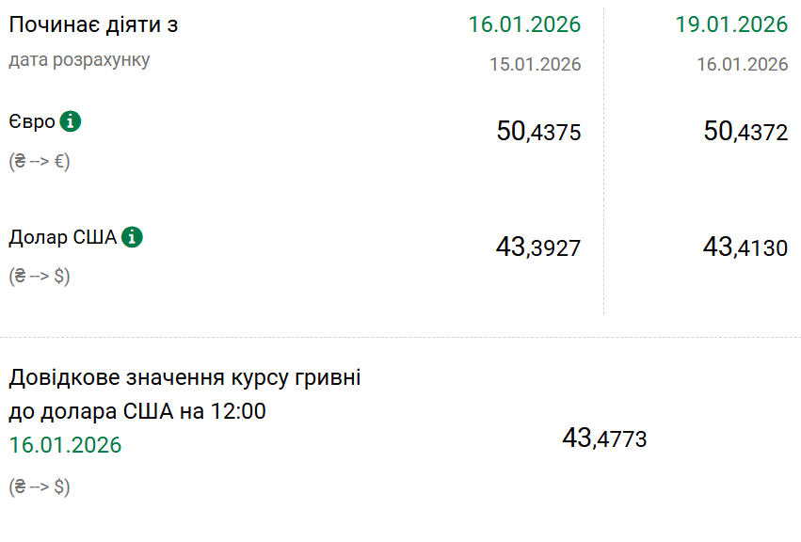This screenshot has width=801, height=542.
Task: Click the (₴ --> €) conversion text
Action: click(x=40, y=161)
